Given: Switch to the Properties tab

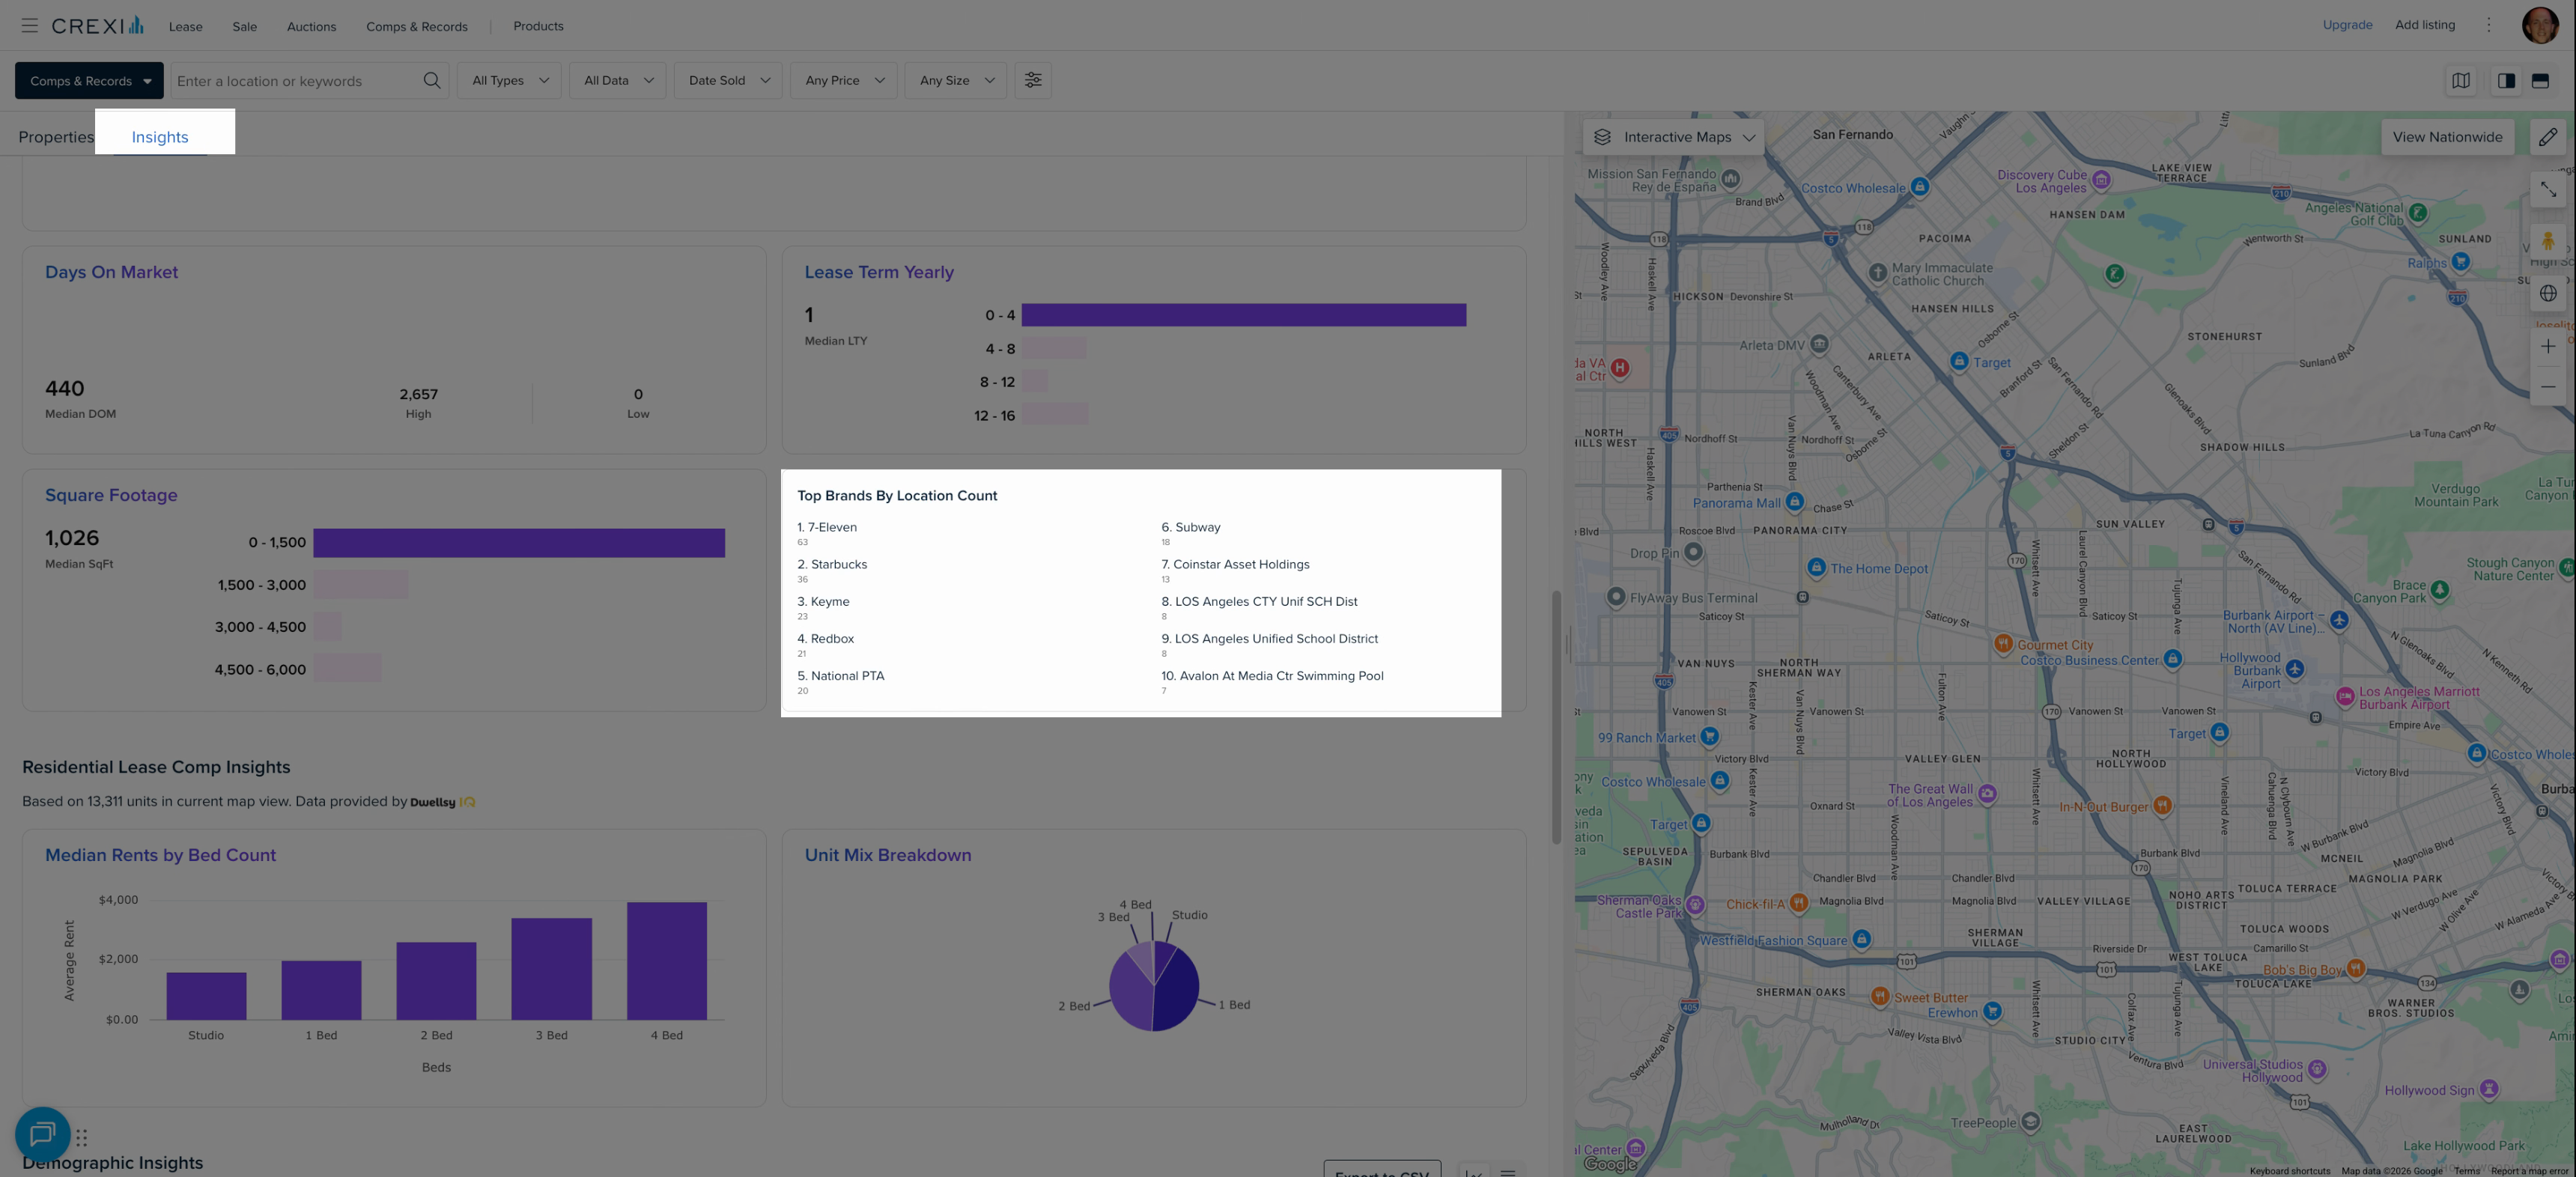Looking at the screenshot, I should pyautogui.click(x=55, y=137).
